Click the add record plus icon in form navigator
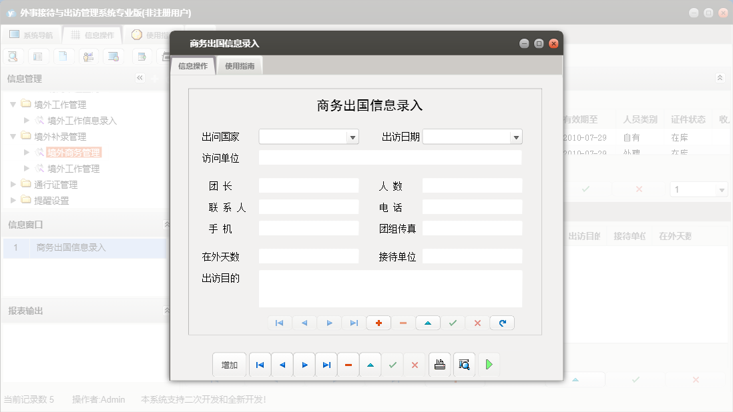Screen dimensions: 733x412 pos(379,323)
